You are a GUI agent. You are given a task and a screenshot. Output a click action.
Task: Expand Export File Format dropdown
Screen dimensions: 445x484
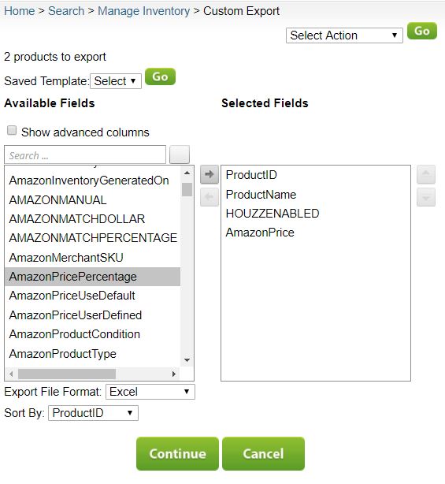[150, 392]
